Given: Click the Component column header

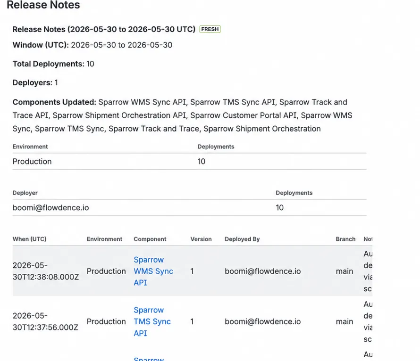Looking at the screenshot, I should 150,239.
